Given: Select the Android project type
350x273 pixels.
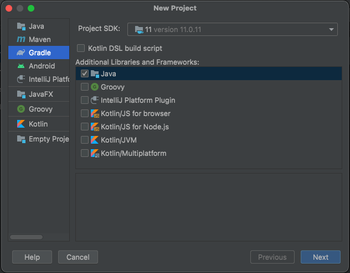Looking at the screenshot, I should (x=39, y=66).
